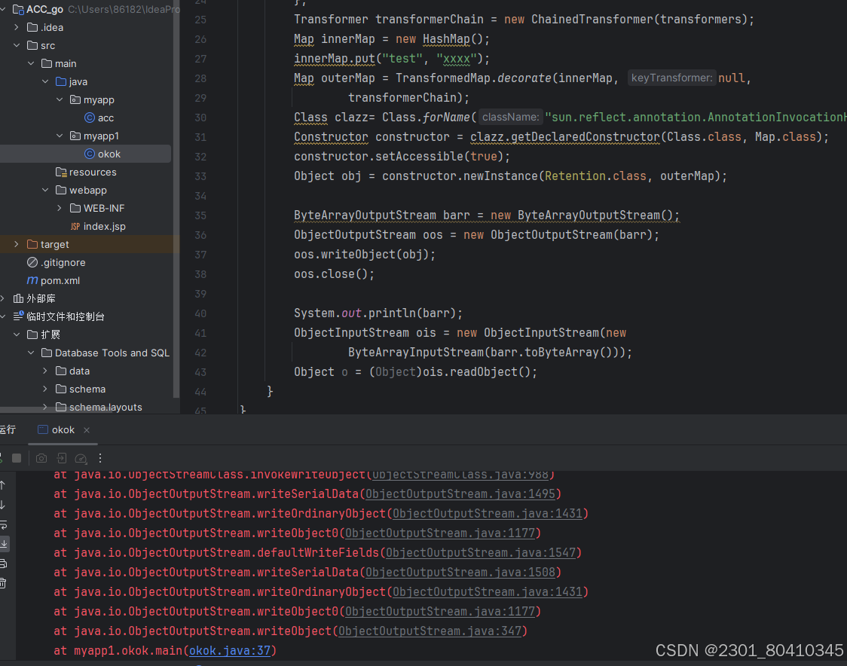Expand the schema folder
Screen dimensions: 847x666
point(45,389)
